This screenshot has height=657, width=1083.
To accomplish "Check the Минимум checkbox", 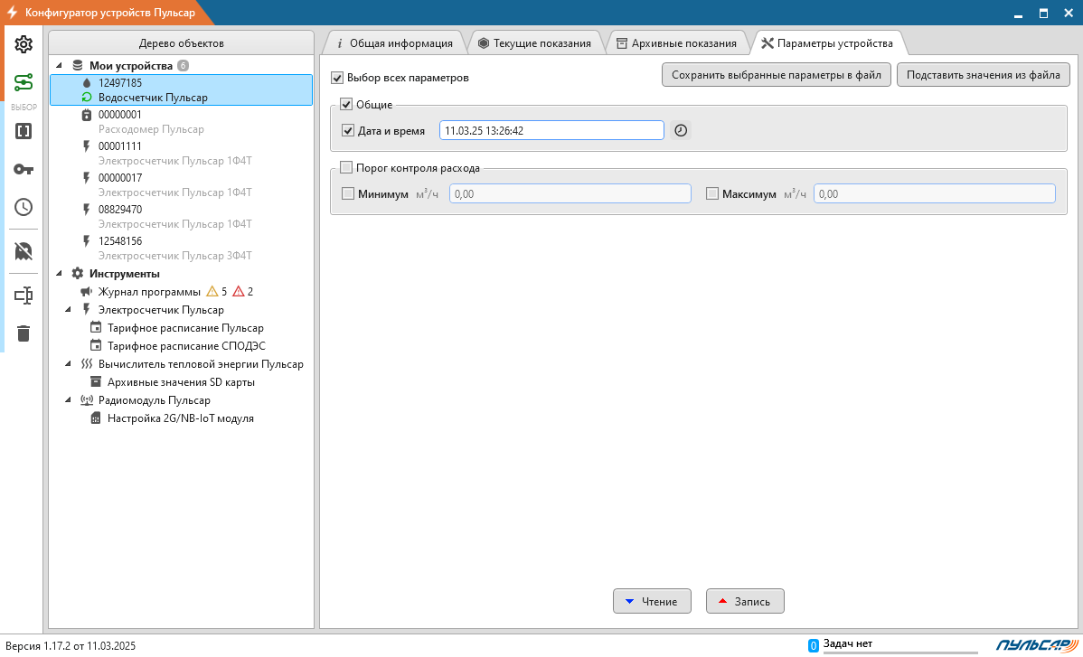I will pyautogui.click(x=348, y=194).
